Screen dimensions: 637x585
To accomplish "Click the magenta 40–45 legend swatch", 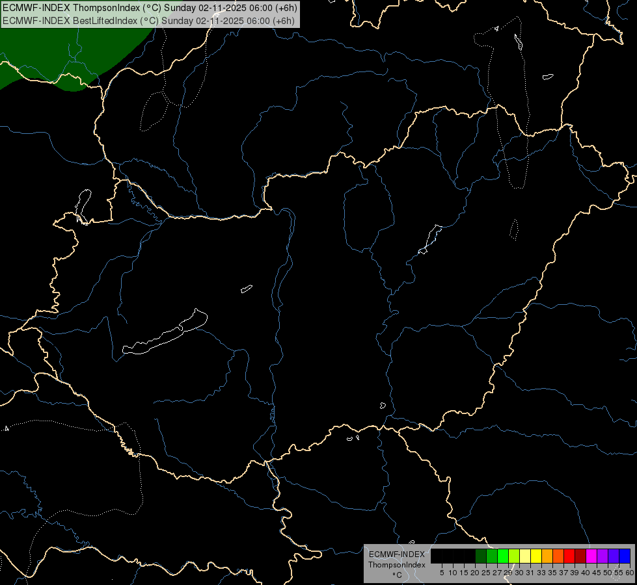I will [591, 556].
